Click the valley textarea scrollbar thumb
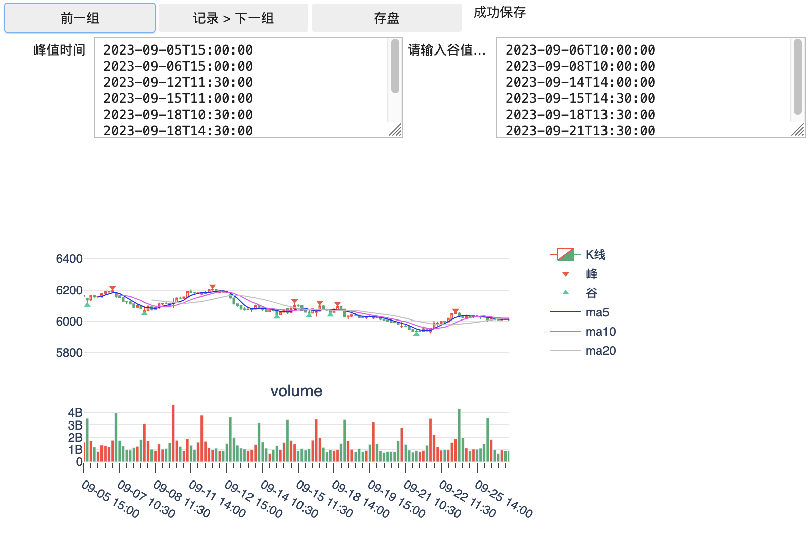The width and height of the screenshot is (808, 534). 798,77
